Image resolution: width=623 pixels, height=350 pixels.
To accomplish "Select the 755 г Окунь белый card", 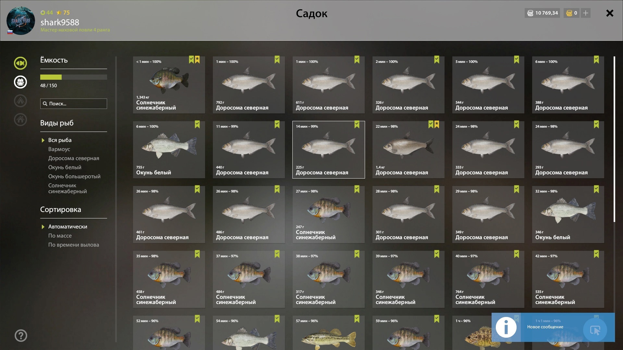I will (169, 150).
